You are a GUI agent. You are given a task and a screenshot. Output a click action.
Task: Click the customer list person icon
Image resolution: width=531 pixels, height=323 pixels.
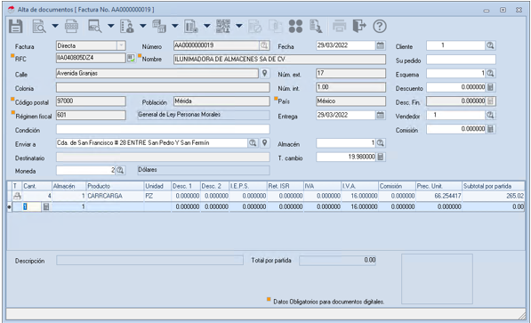126,26
